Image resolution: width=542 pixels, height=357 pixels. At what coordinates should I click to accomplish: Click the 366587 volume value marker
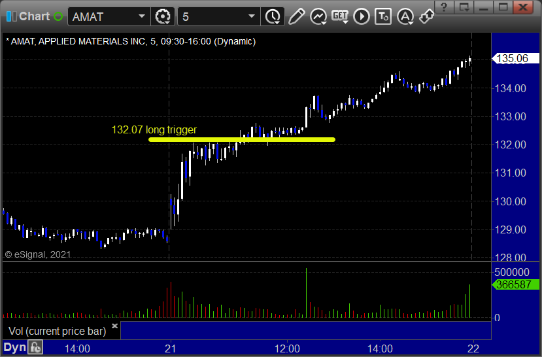(x=515, y=284)
